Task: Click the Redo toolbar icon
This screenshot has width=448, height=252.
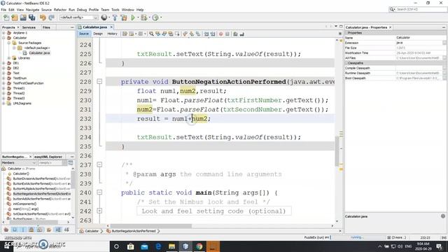Action: (x=51, y=17)
